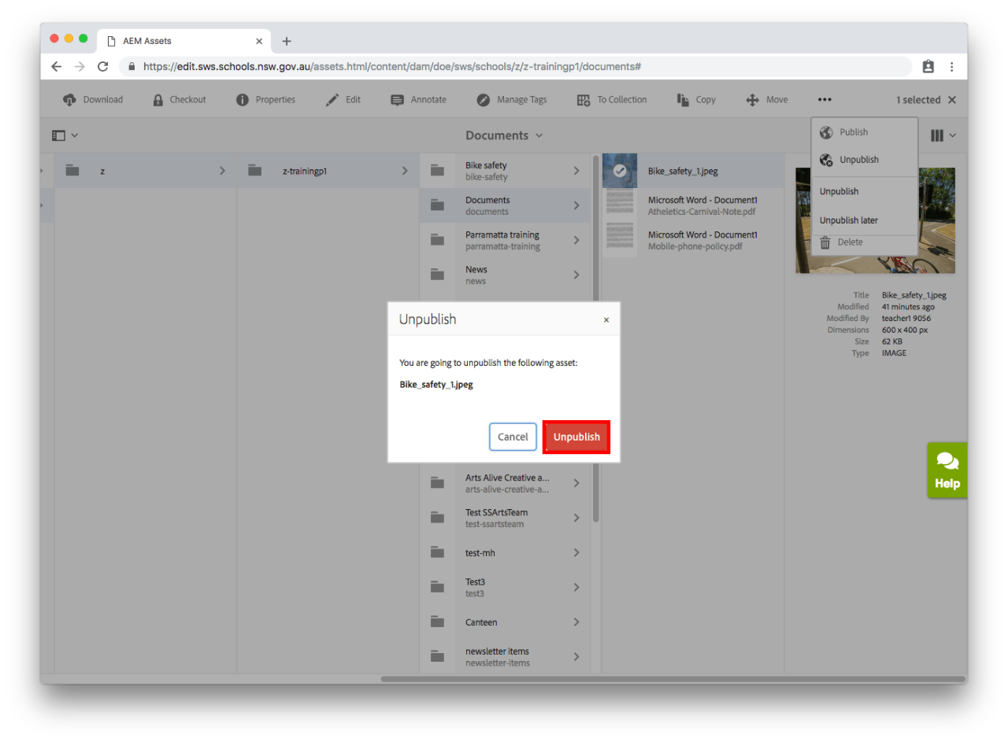This screenshot has height=742, width=1008.
Task: Select the Documents folder row
Action: 506,205
